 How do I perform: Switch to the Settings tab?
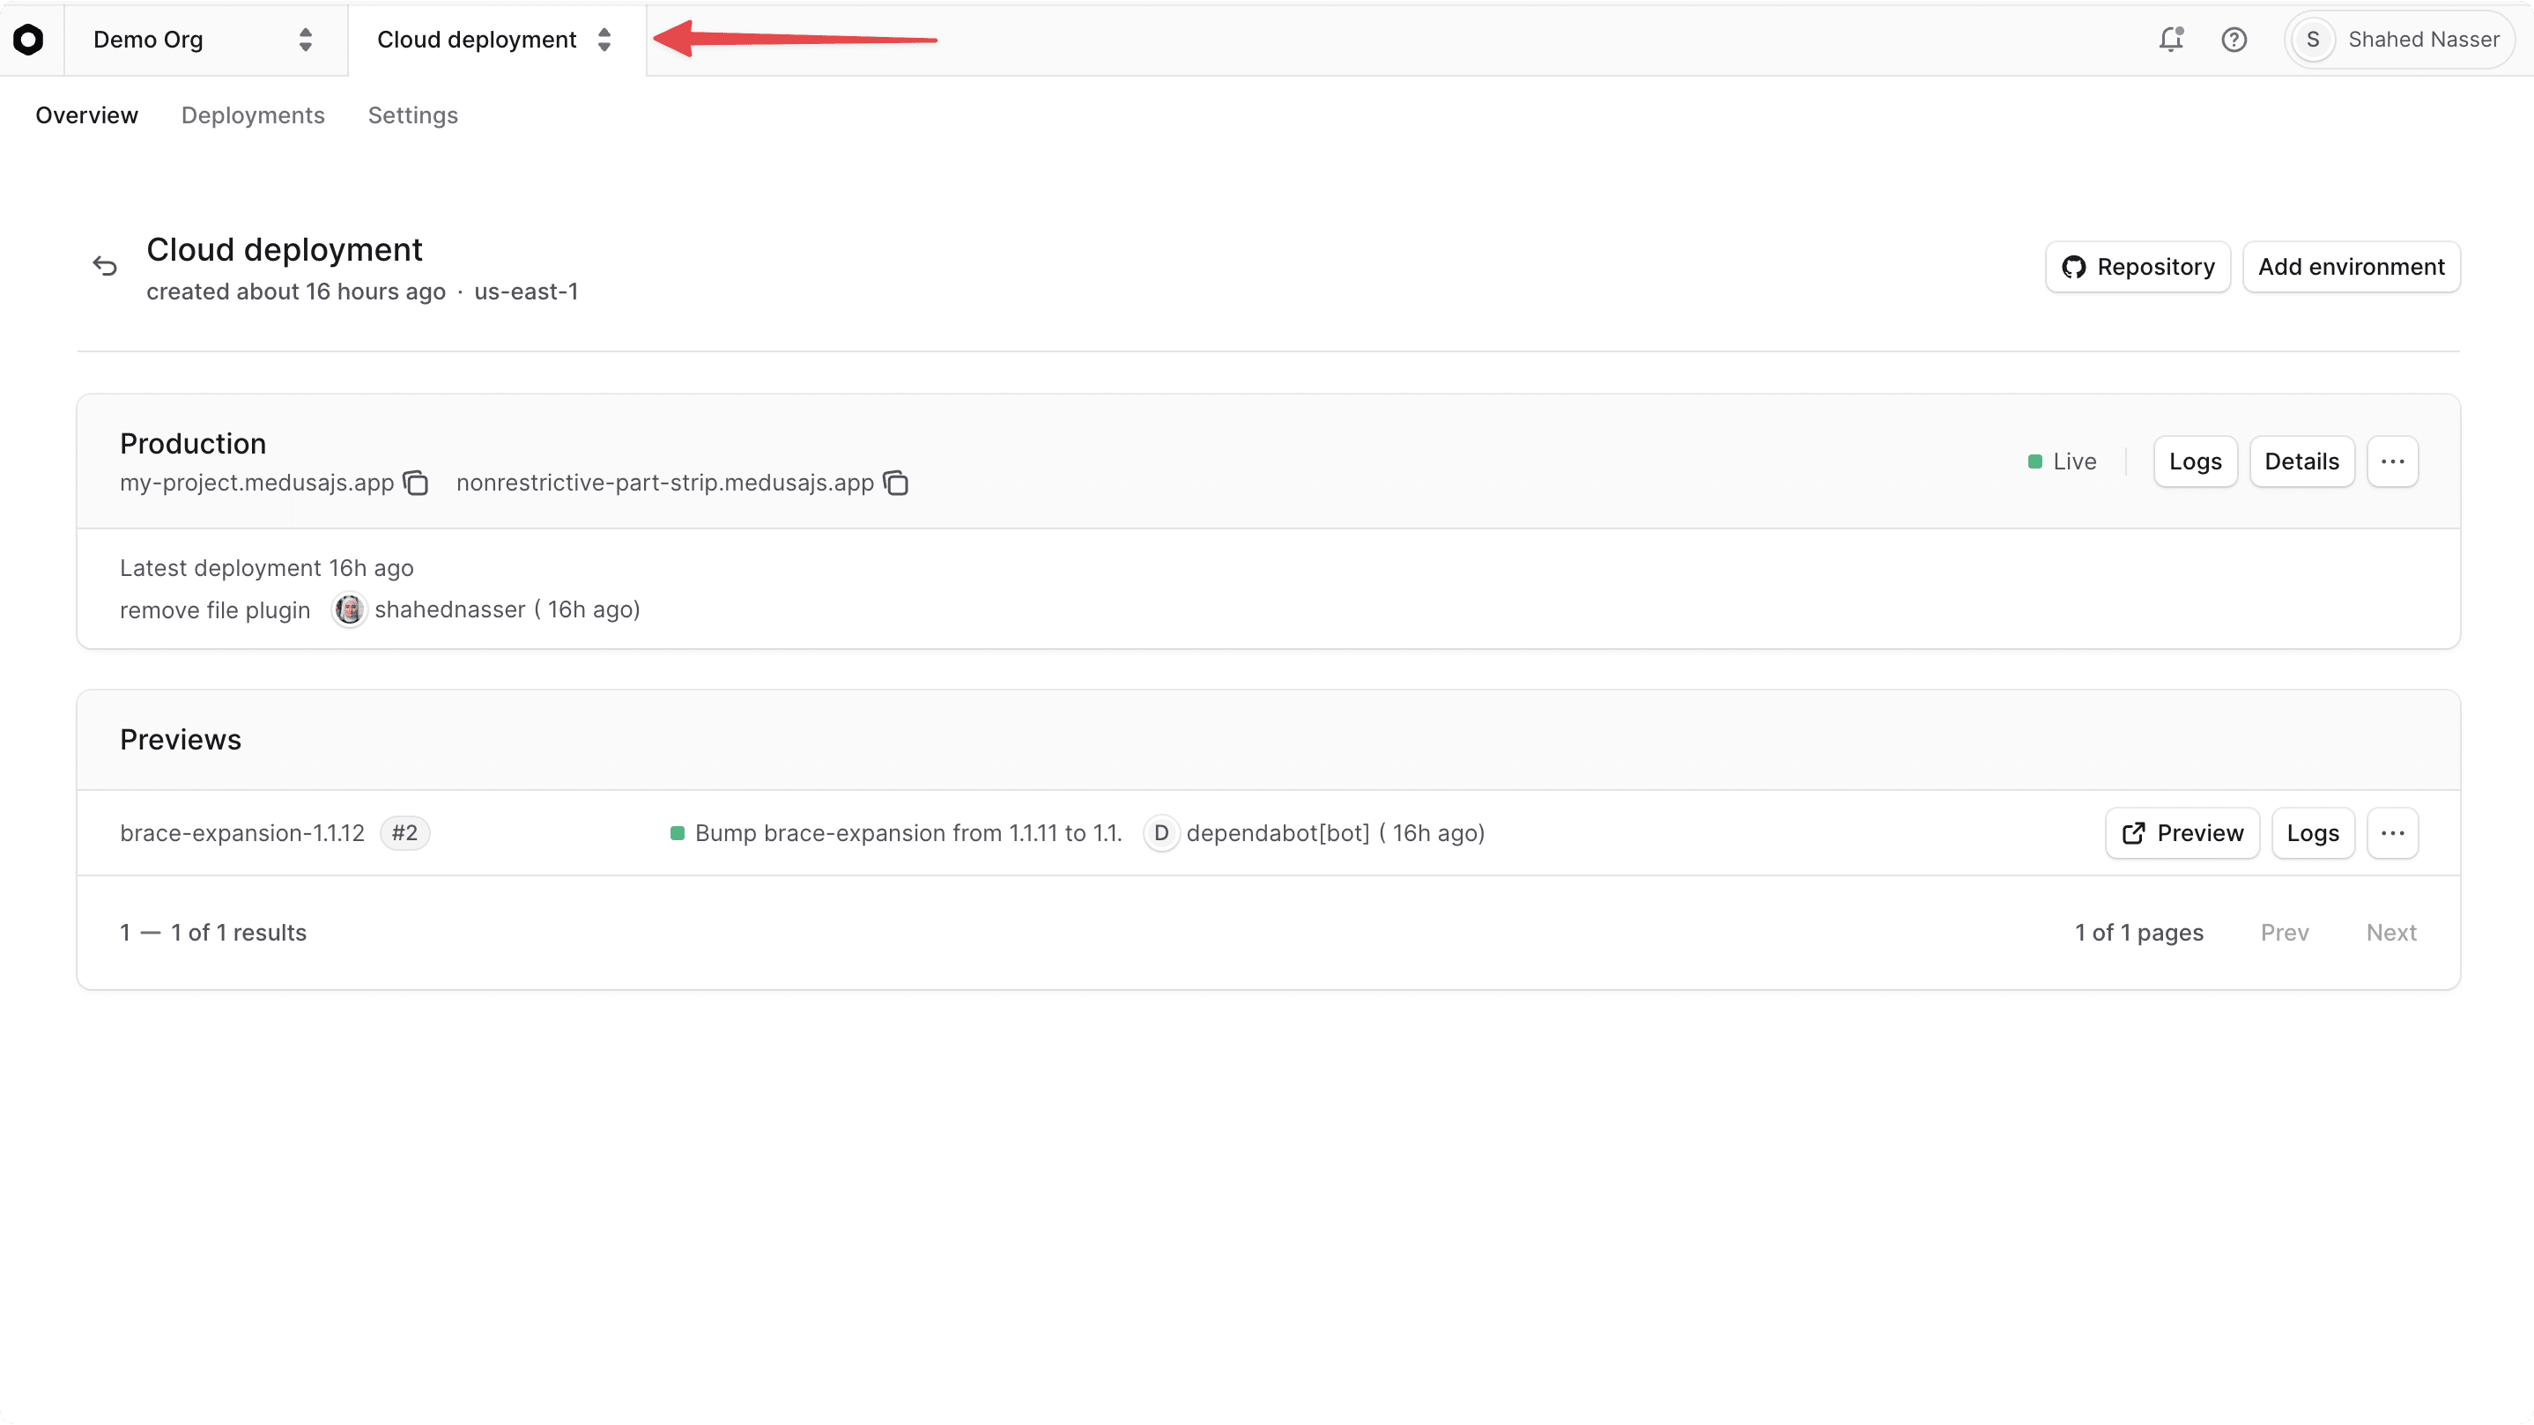tap(413, 115)
